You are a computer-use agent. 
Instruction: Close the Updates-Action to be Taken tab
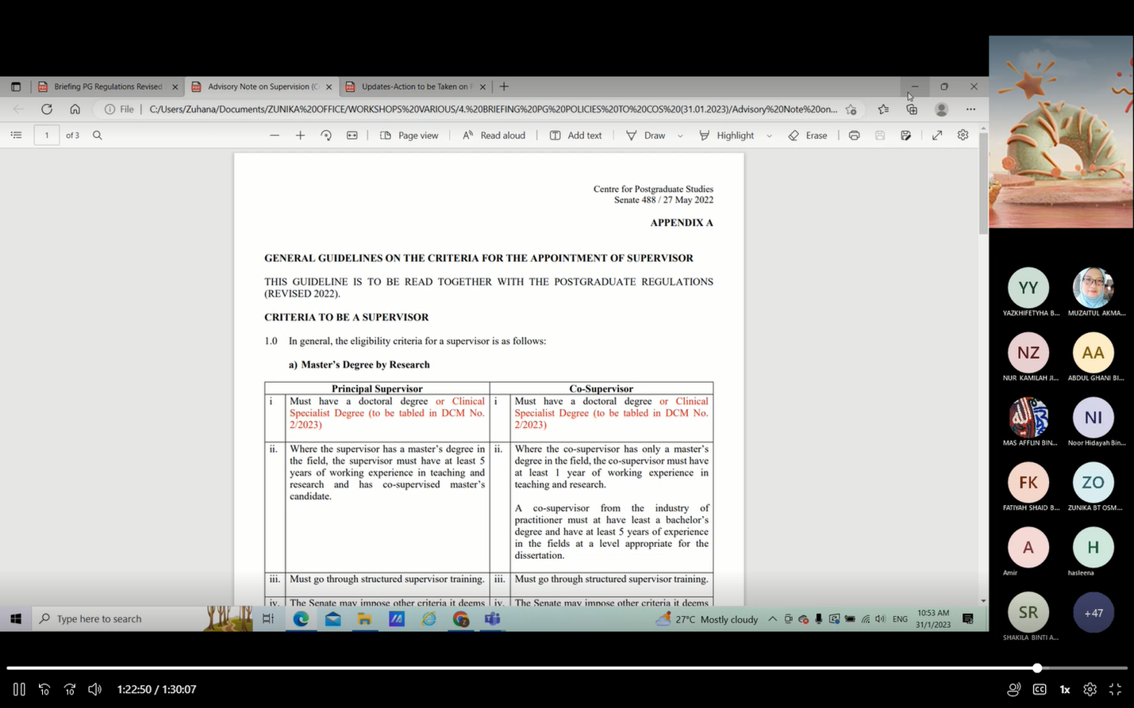482,86
